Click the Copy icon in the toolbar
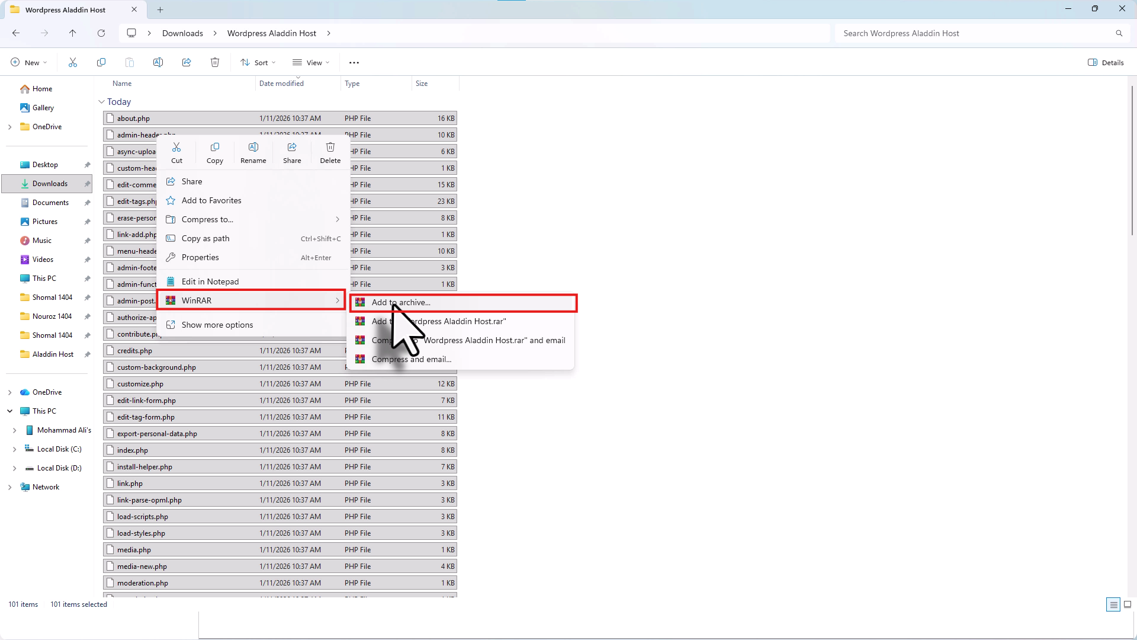The image size is (1137, 640). click(101, 62)
